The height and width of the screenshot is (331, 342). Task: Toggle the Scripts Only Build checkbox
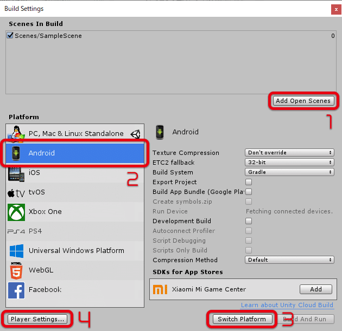pyautogui.click(x=249, y=250)
